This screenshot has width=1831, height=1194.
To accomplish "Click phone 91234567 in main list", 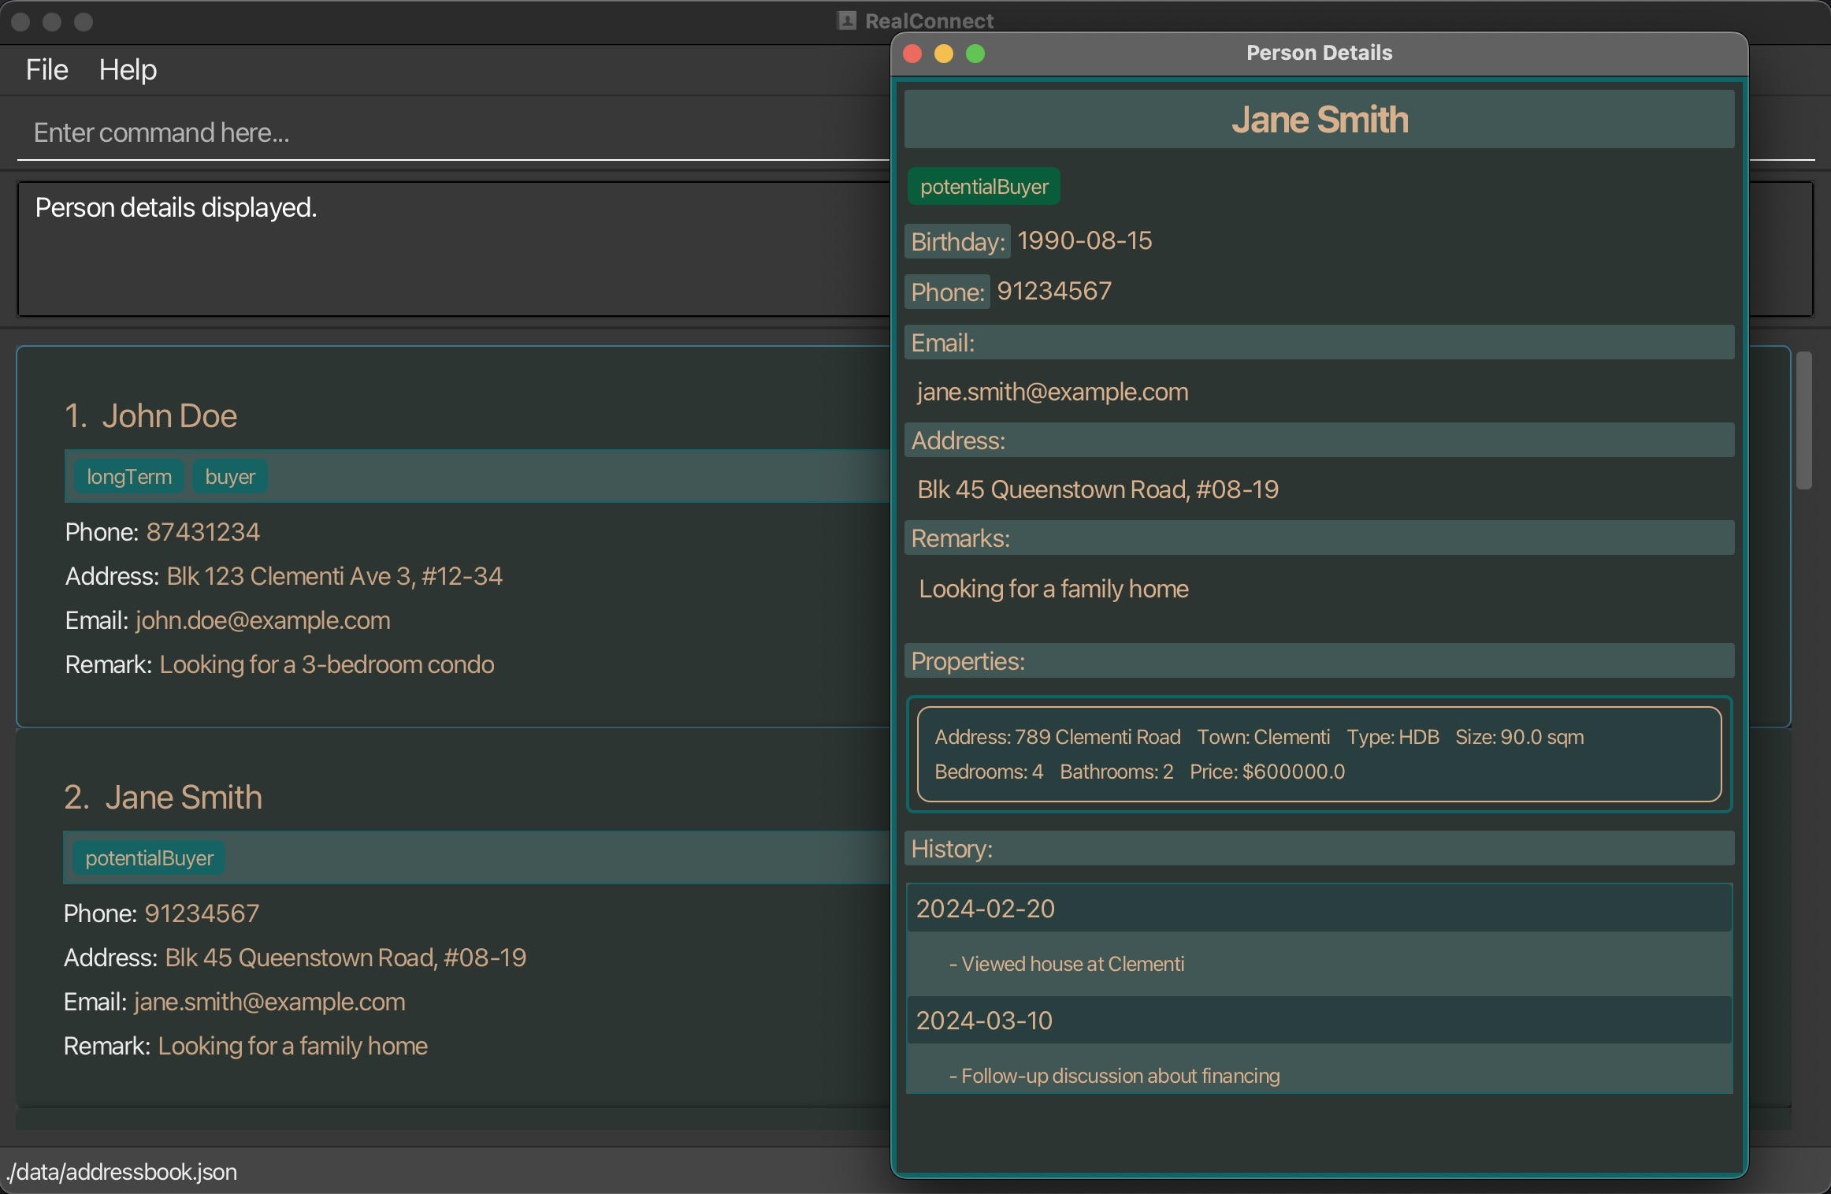I will (202, 913).
